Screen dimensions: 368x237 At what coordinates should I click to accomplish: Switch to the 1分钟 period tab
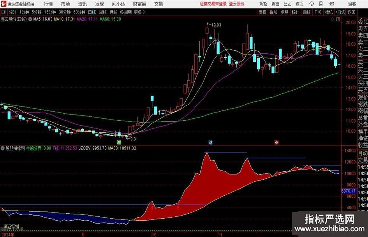coord(24,12)
